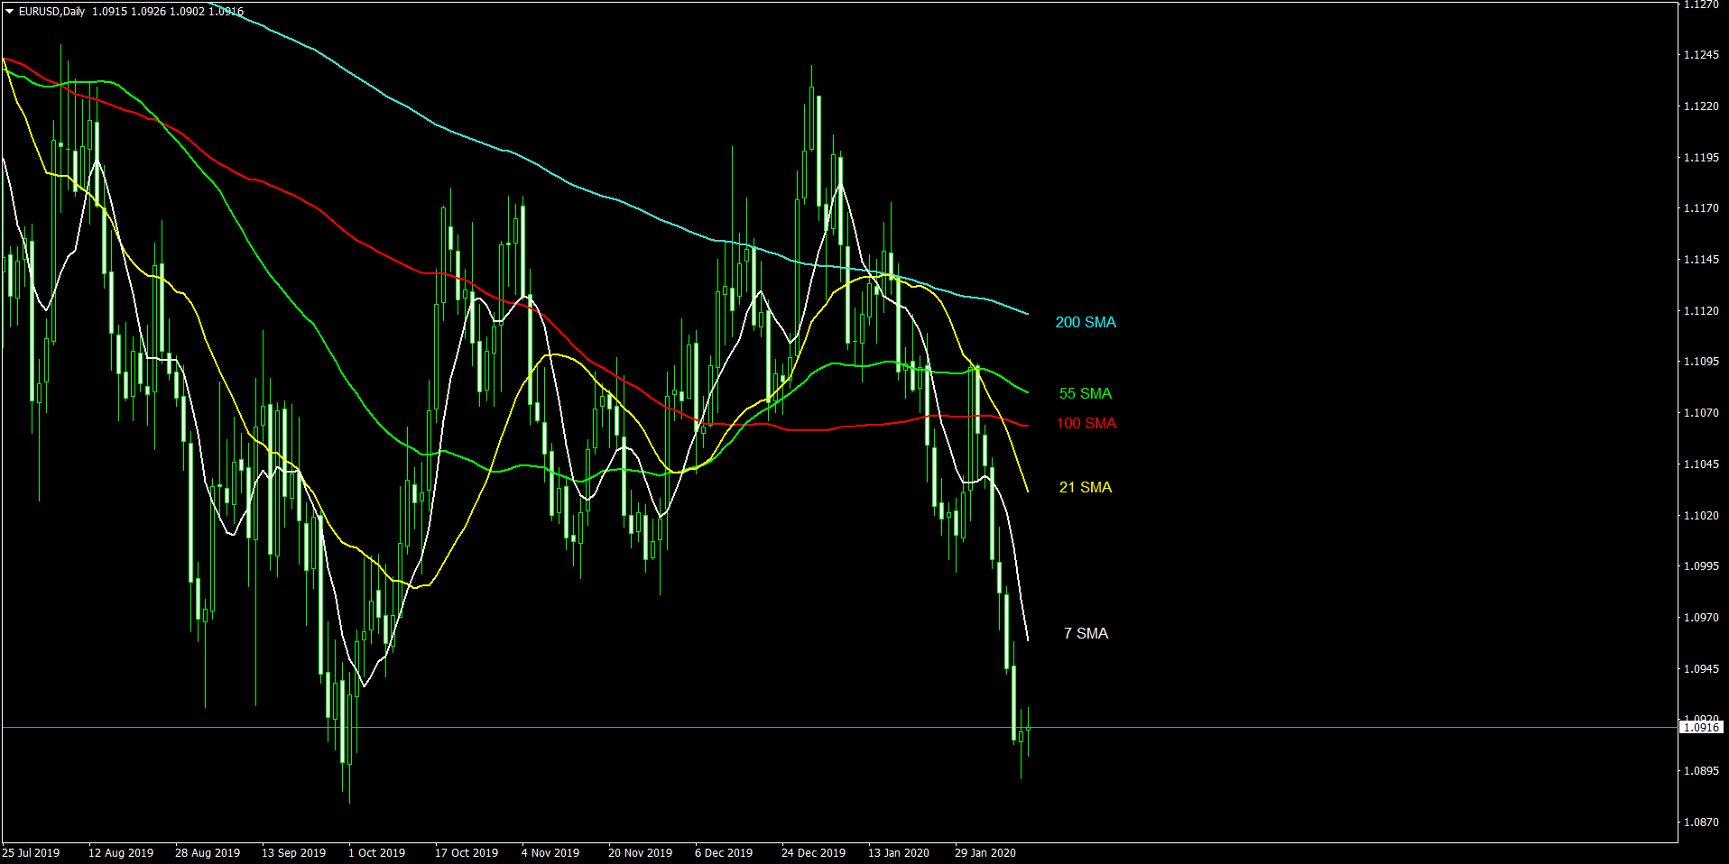Select the 1.1020 price scale value
The image size is (1729, 864).
click(x=1701, y=516)
